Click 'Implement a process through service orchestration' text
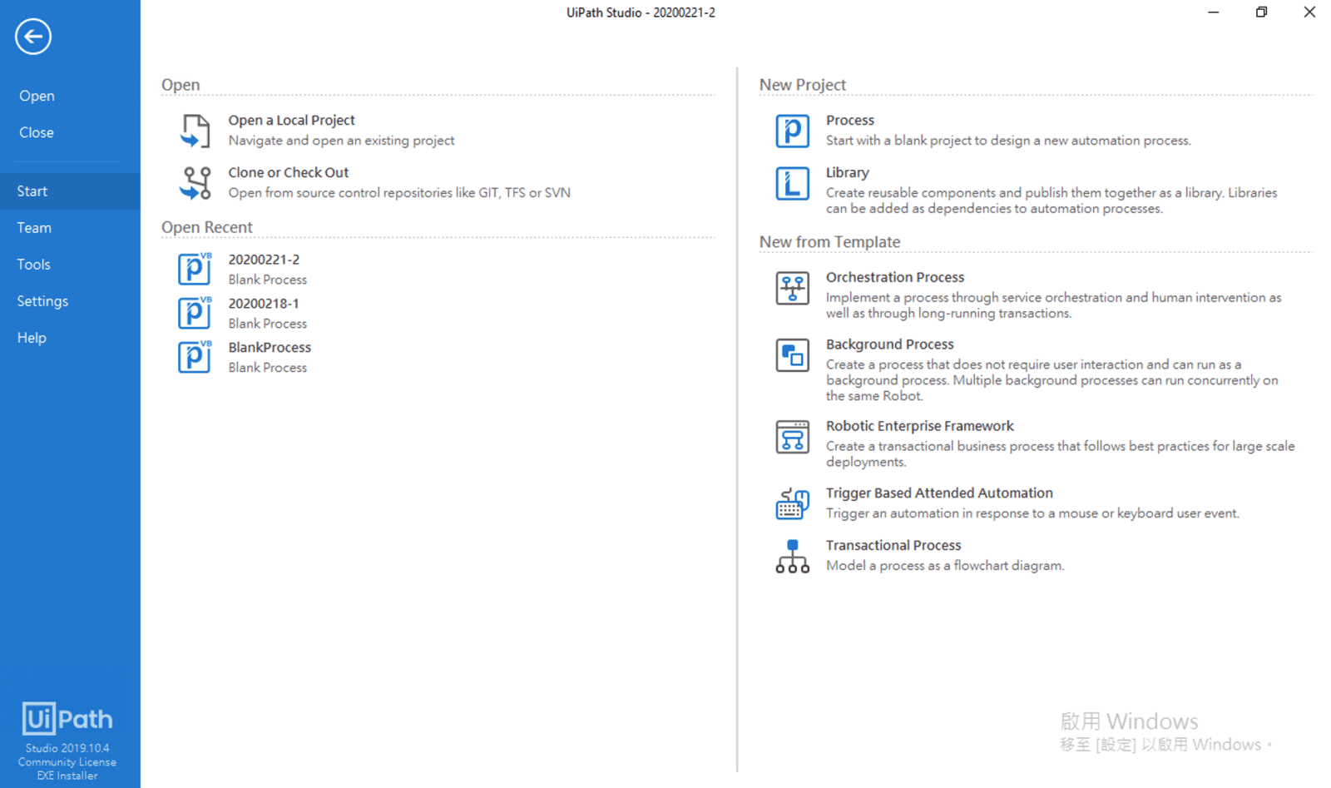This screenshot has width=1331, height=788. 1053,305
